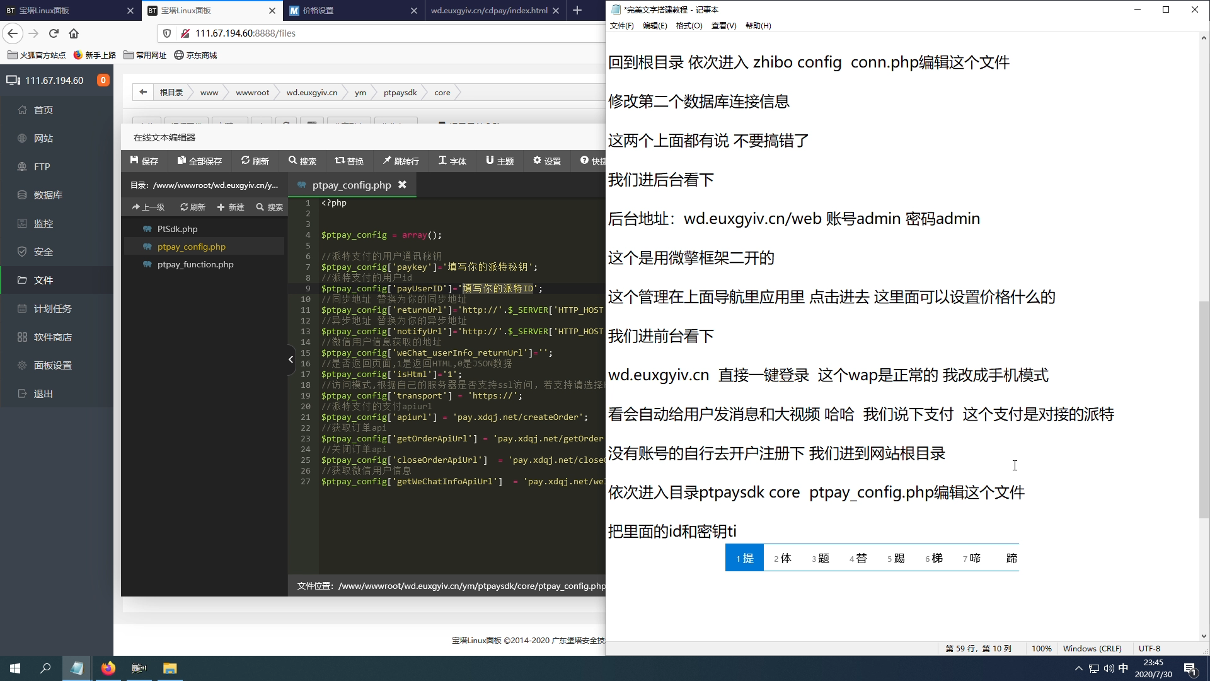Image resolution: width=1210 pixels, height=681 pixels.
Task: Select PtSdk.php in file list
Action: (177, 229)
